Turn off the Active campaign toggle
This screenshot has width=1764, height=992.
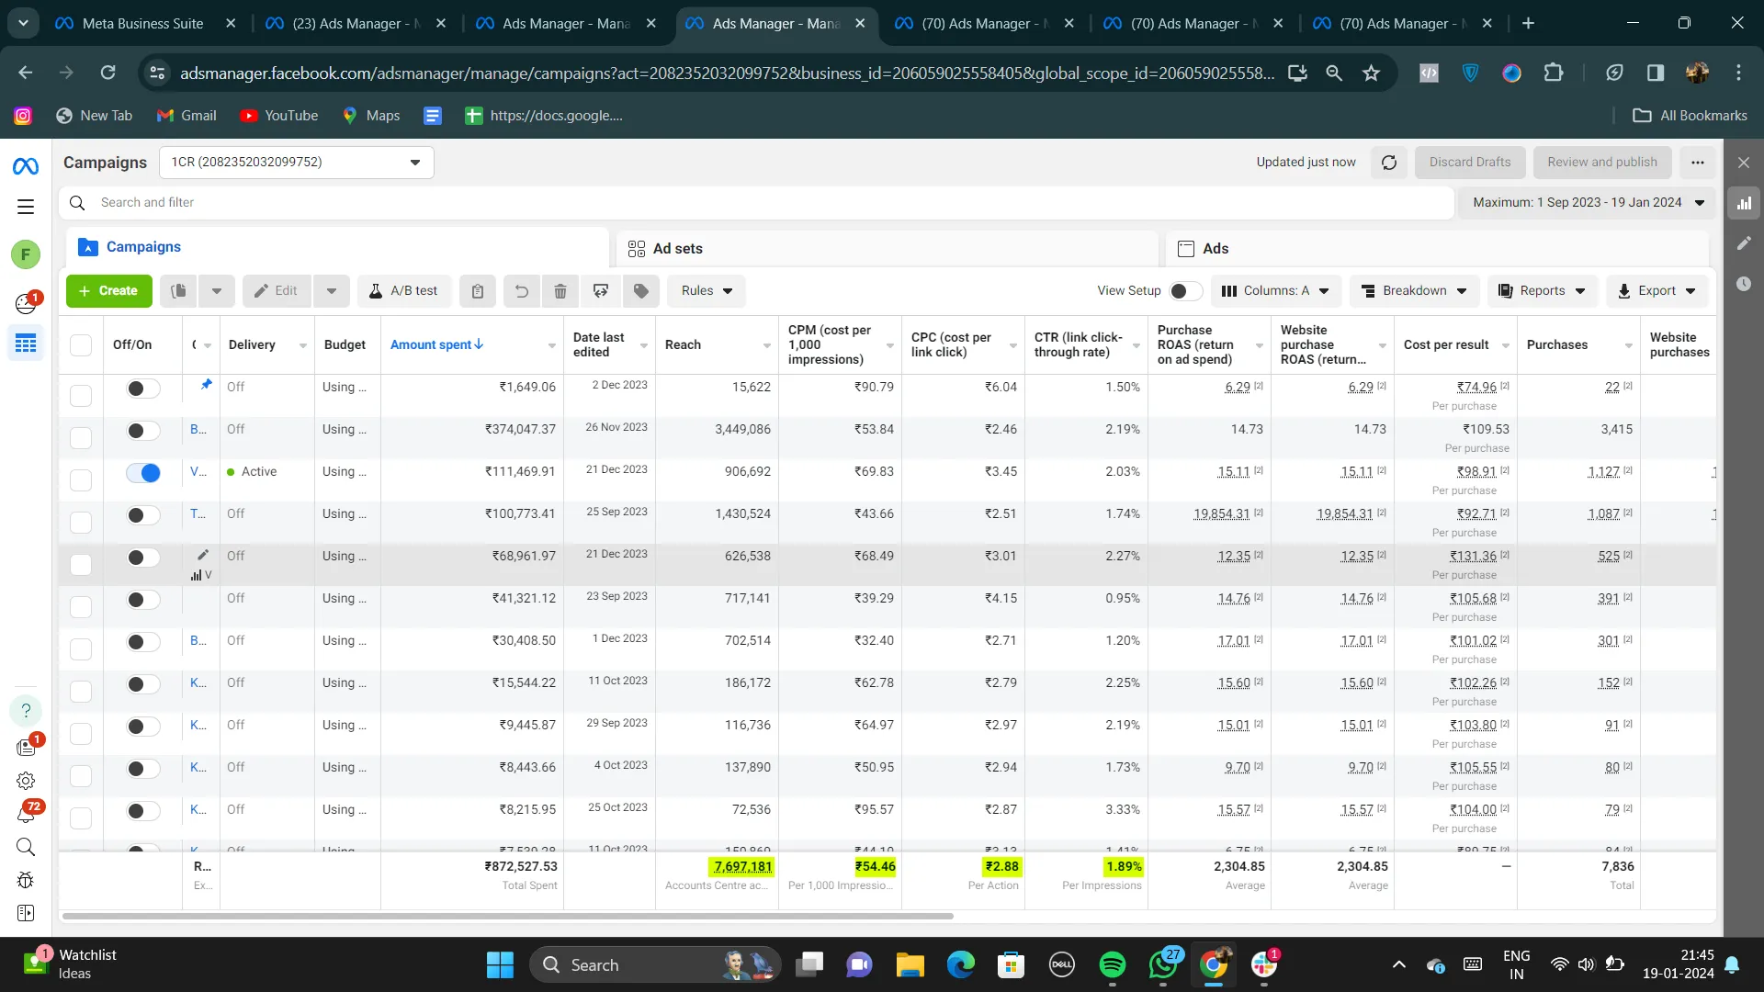[x=143, y=472]
